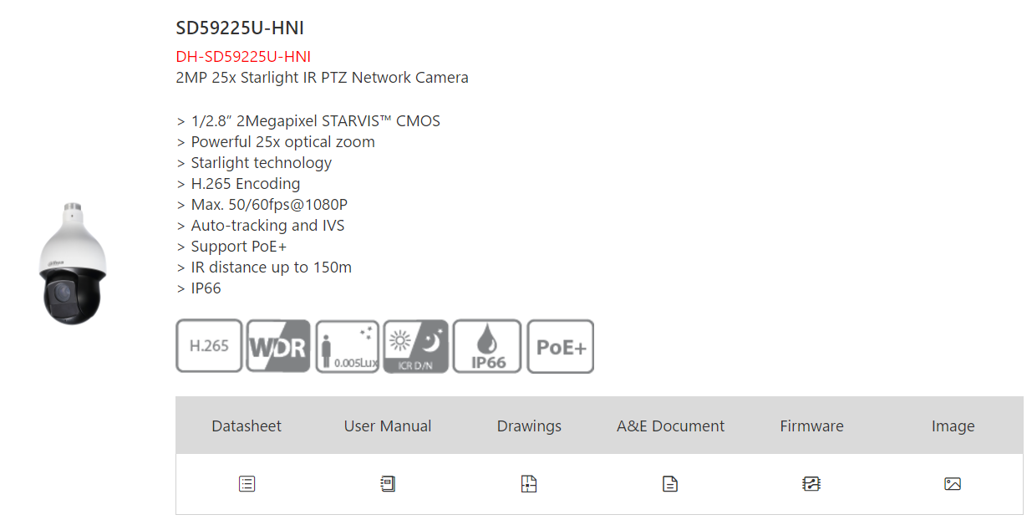Image resolution: width=1032 pixels, height=525 pixels.
Task: Click the Drawings file icon
Action: coord(529,483)
